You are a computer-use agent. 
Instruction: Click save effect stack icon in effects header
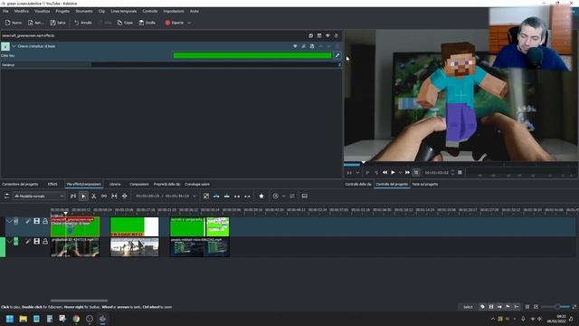point(310,36)
